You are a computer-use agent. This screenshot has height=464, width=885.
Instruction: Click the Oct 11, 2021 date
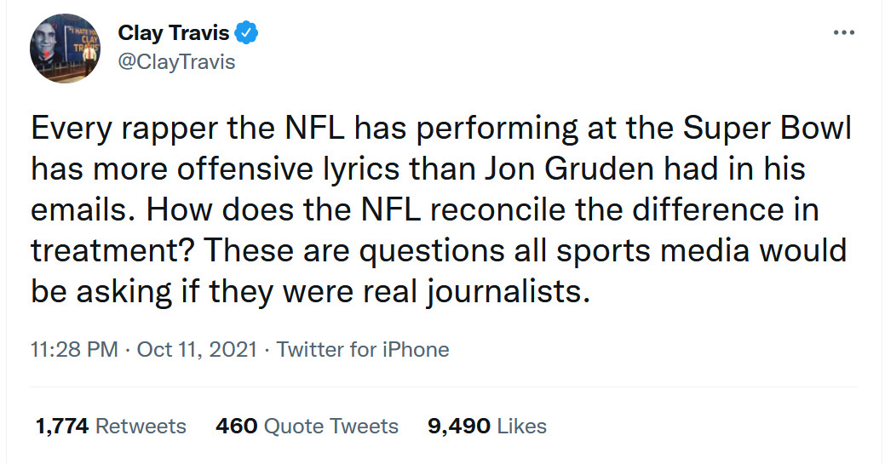coord(198,349)
